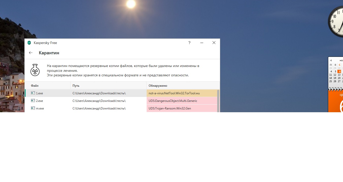This screenshot has width=343, height=182.
Task: Select the 1.exe file name
Action: pyautogui.click(x=40, y=93)
